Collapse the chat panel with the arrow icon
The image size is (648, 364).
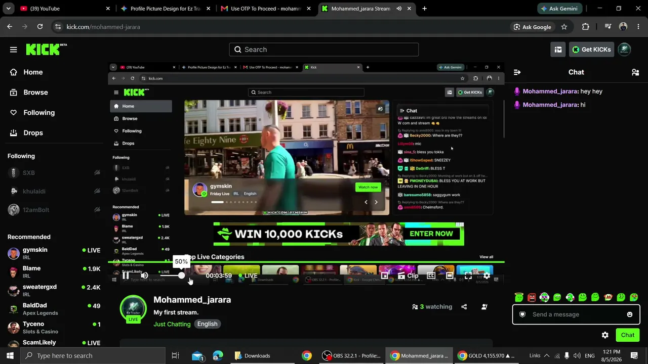coord(517,72)
